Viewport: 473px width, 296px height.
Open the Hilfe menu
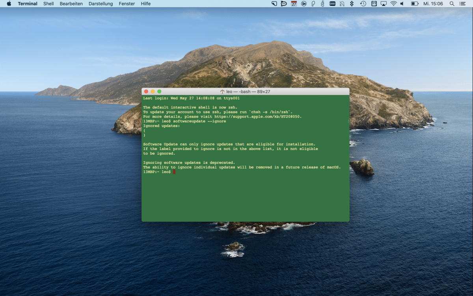(145, 4)
